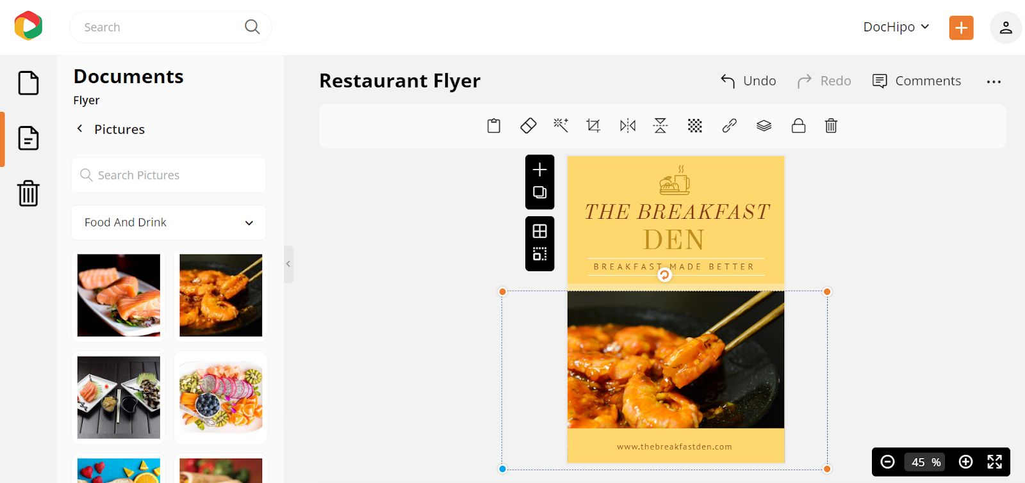The width and height of the screenshot is (1025, 483).
Task: Click the top-left orange resize handle
Action: [x=503, y=292]
